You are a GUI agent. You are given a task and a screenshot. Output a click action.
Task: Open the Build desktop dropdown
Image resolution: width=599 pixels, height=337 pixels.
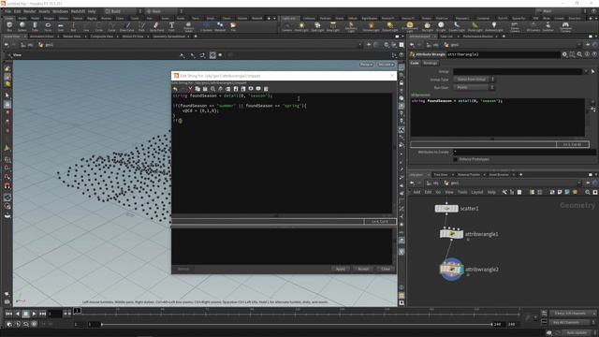click(x=123, y=11)
